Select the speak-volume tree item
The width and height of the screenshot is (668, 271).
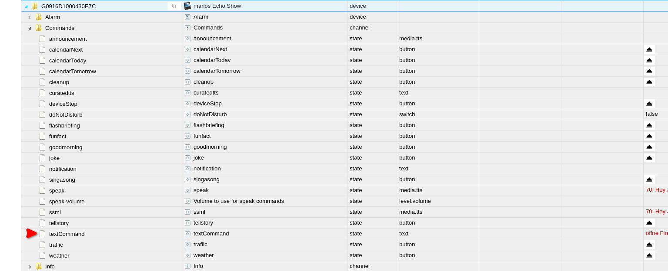tap(67, 201)
